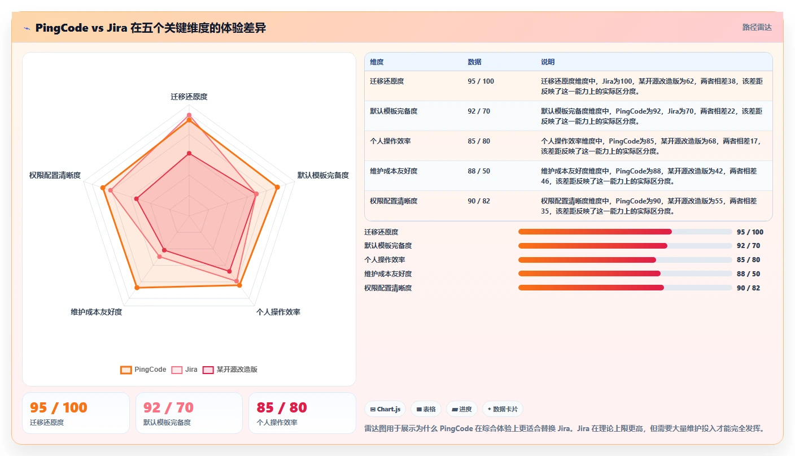
Task: Click the 迁移还原度 axis label on the radar
Action: [189, 97]
